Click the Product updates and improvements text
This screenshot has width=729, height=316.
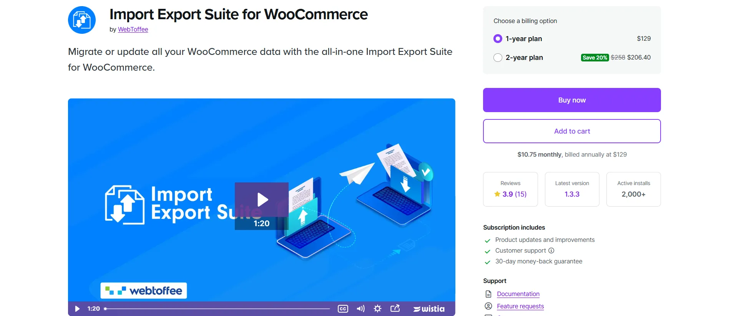[545, 240]
